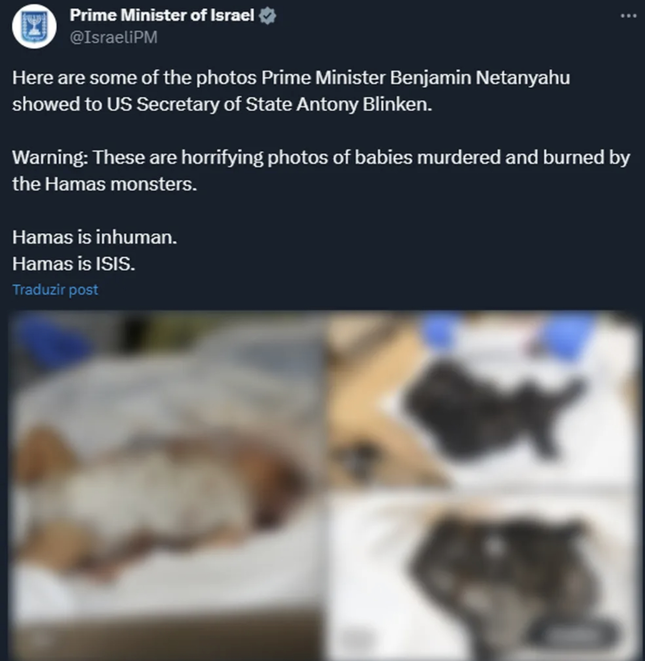Click the first paragraph mentioning photos shown
The image size is (645, 661).
291,91
